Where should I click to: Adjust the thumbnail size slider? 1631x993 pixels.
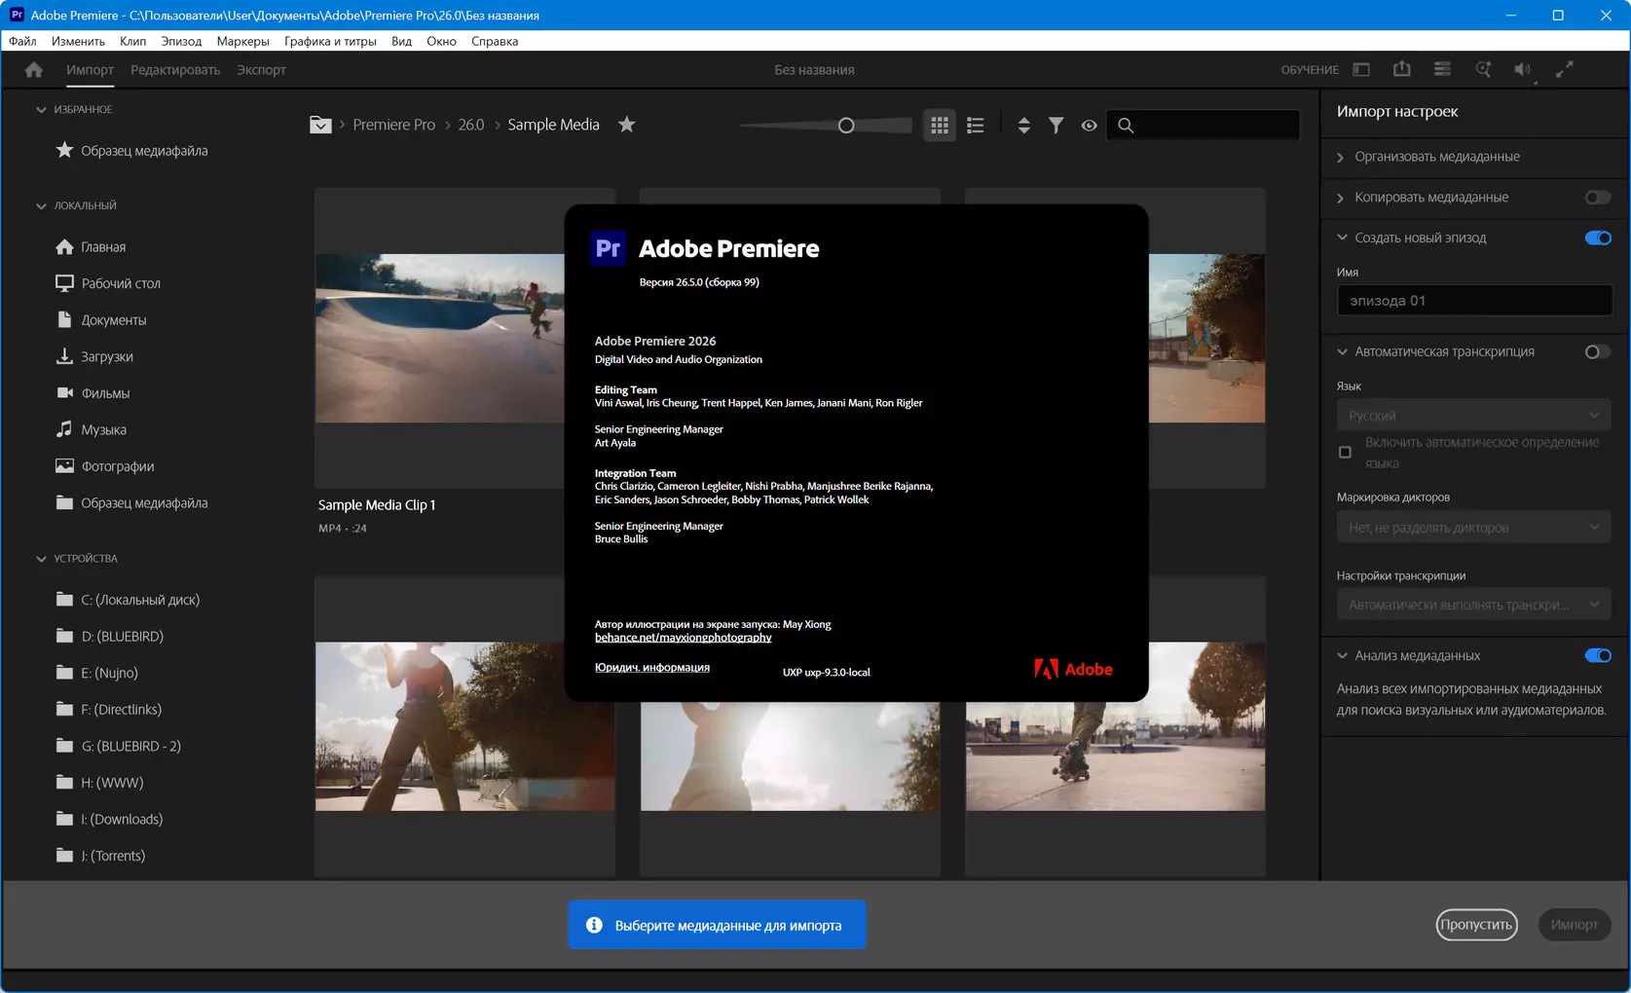coord(846,126)
